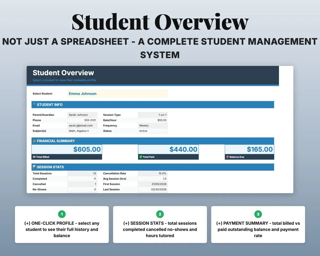The height and width of the screenshot is (256, 320).
Task: Click the Last Session label
Action: coord(111,189)
